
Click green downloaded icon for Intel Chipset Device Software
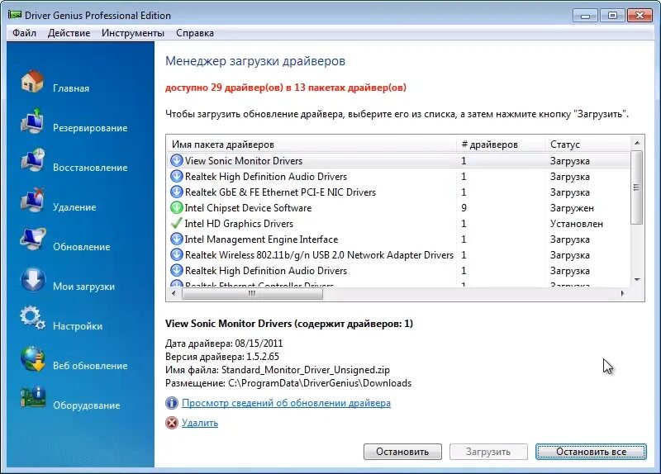pyautogui.click(x=176, y=208)
